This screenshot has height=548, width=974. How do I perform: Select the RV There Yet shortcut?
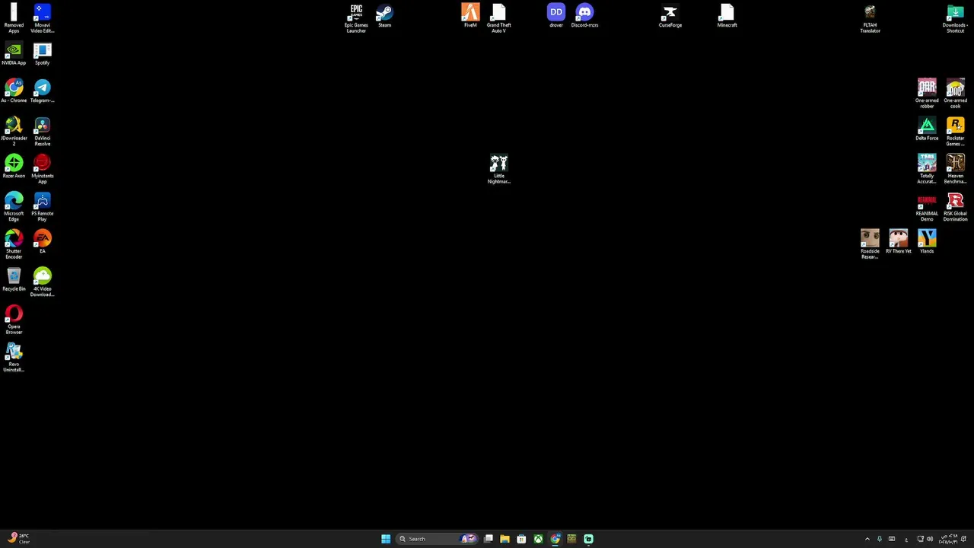click(898, 242)
